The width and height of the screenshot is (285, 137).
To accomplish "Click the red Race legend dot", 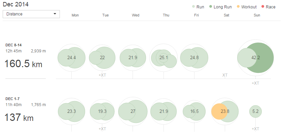I will click(263, 7).
